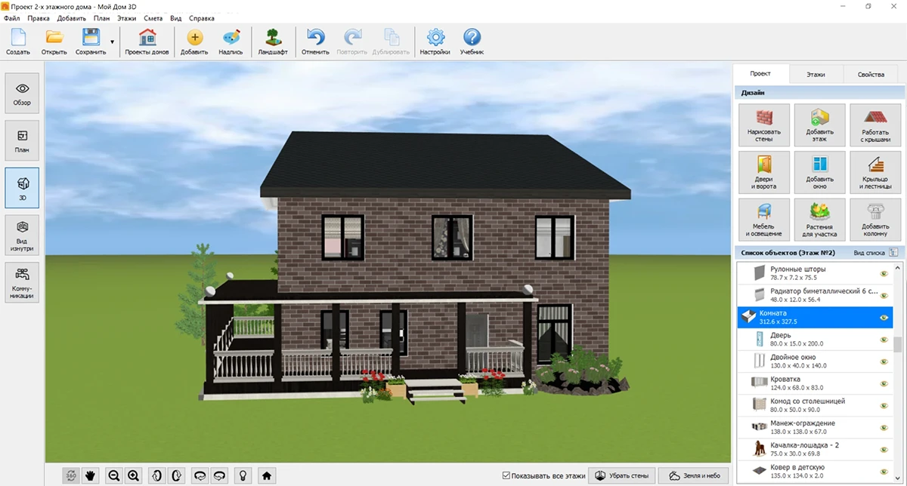This screenshot has width=907, height=486.
Task: Toggle visibility of Комод со столешницей
Action: (x=883, y=404)
